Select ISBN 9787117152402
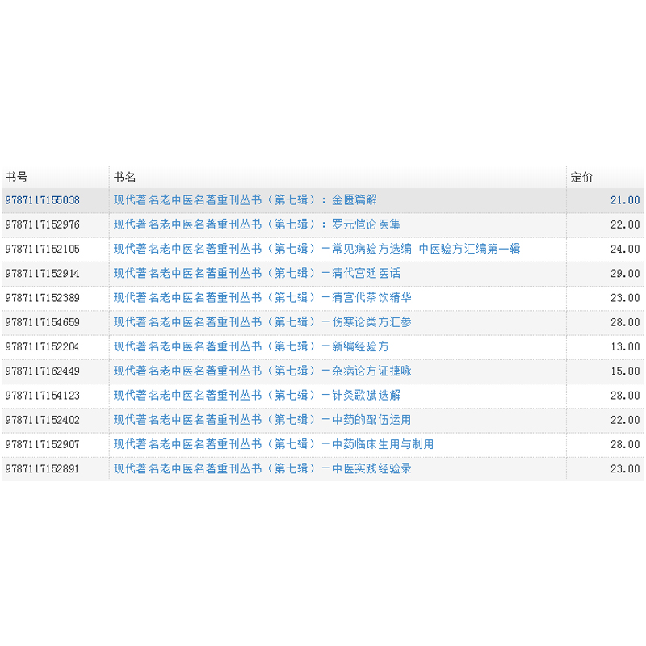 point(43,420)
